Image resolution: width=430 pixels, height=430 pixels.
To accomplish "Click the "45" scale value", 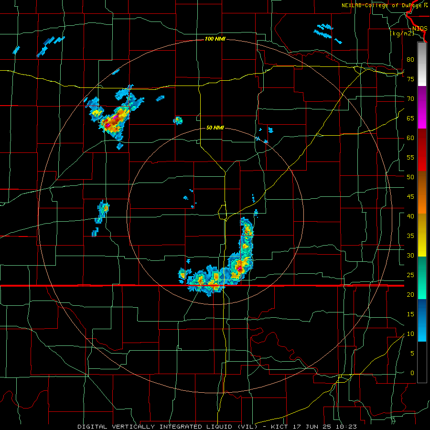I will [x=410, y=197].
